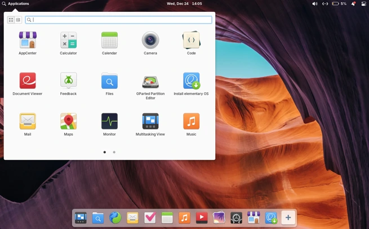Open the Mail app in the grid
The height and width of the screenshot is (229, 369).
click(x=28, y=124)
